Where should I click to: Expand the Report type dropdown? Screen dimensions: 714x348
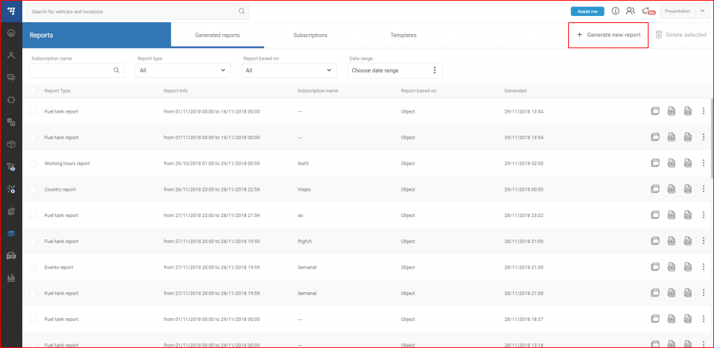(x=183, y=70)
